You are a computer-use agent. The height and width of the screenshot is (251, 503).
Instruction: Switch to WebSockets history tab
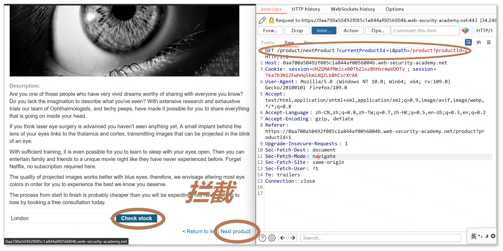click(x=353, y=9)
